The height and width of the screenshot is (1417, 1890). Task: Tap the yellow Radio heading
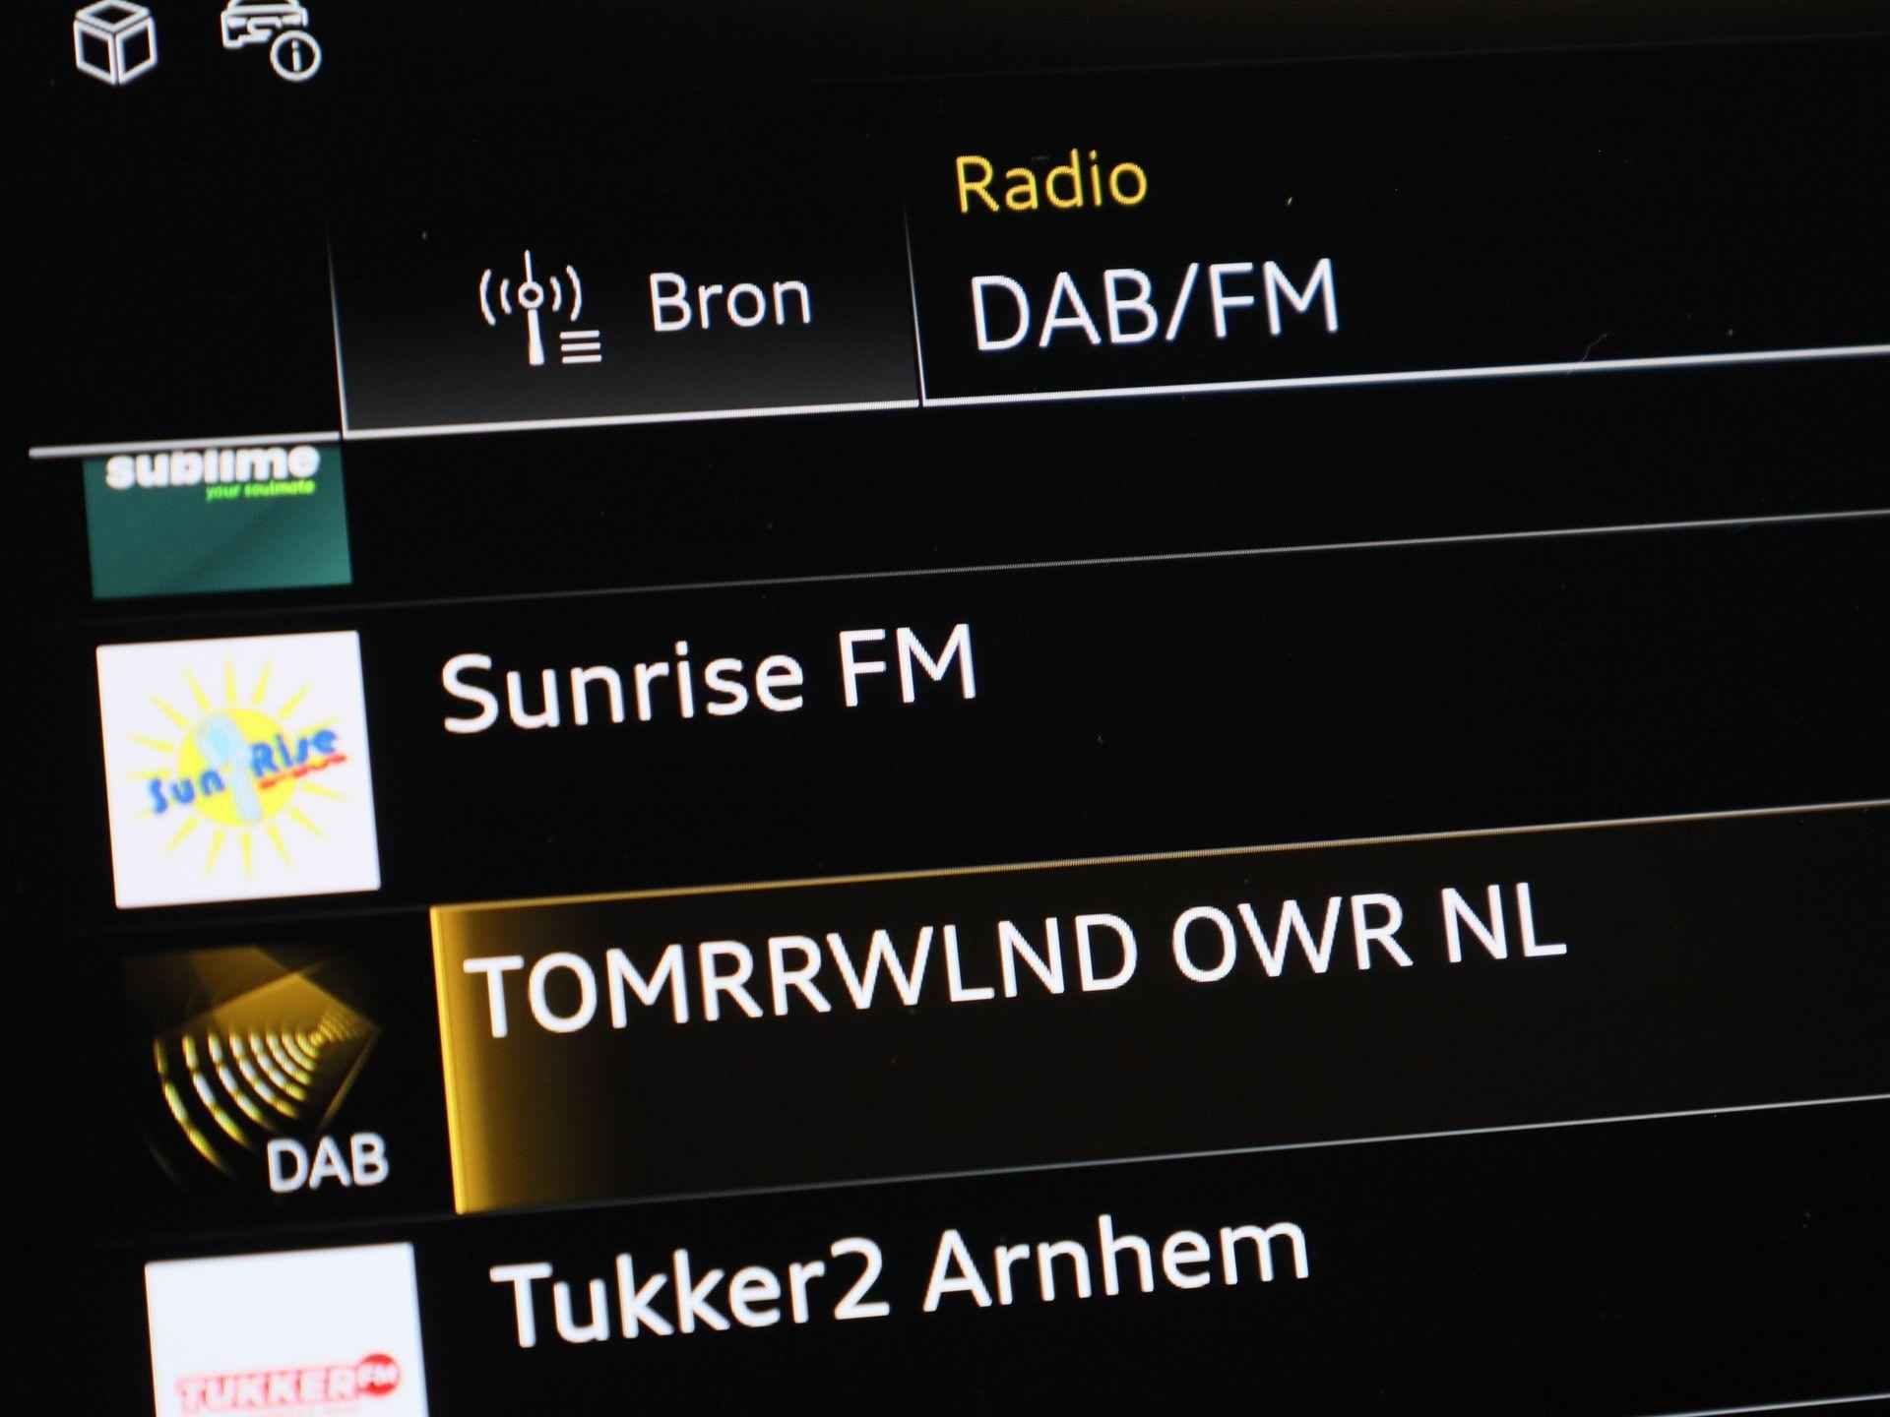coord(1050,183)
